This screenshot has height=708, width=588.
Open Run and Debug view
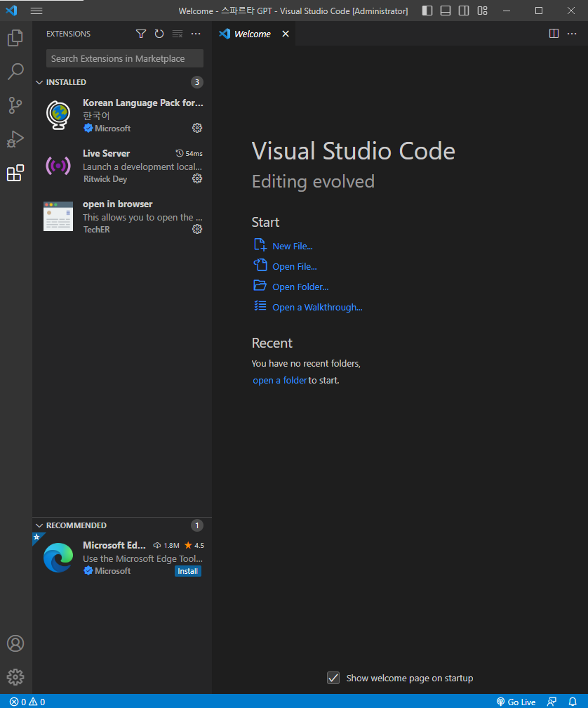(15, 139)
